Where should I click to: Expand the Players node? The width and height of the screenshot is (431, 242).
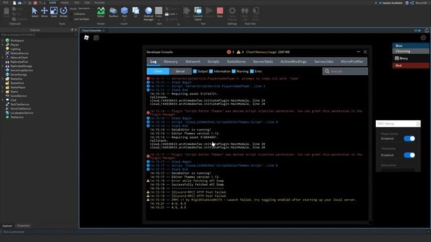point(3,45)
